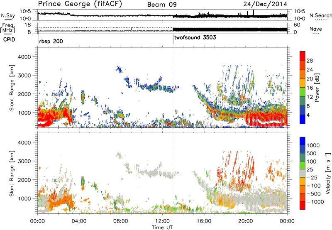Click the 2000 km tick on power panel
Screen dimensions: 332x230
tap(24, 94)
